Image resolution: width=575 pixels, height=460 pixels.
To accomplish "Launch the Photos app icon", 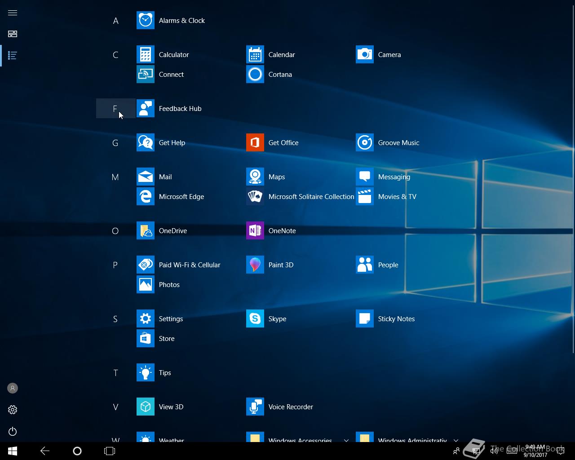I will click(x=146, y=285).
